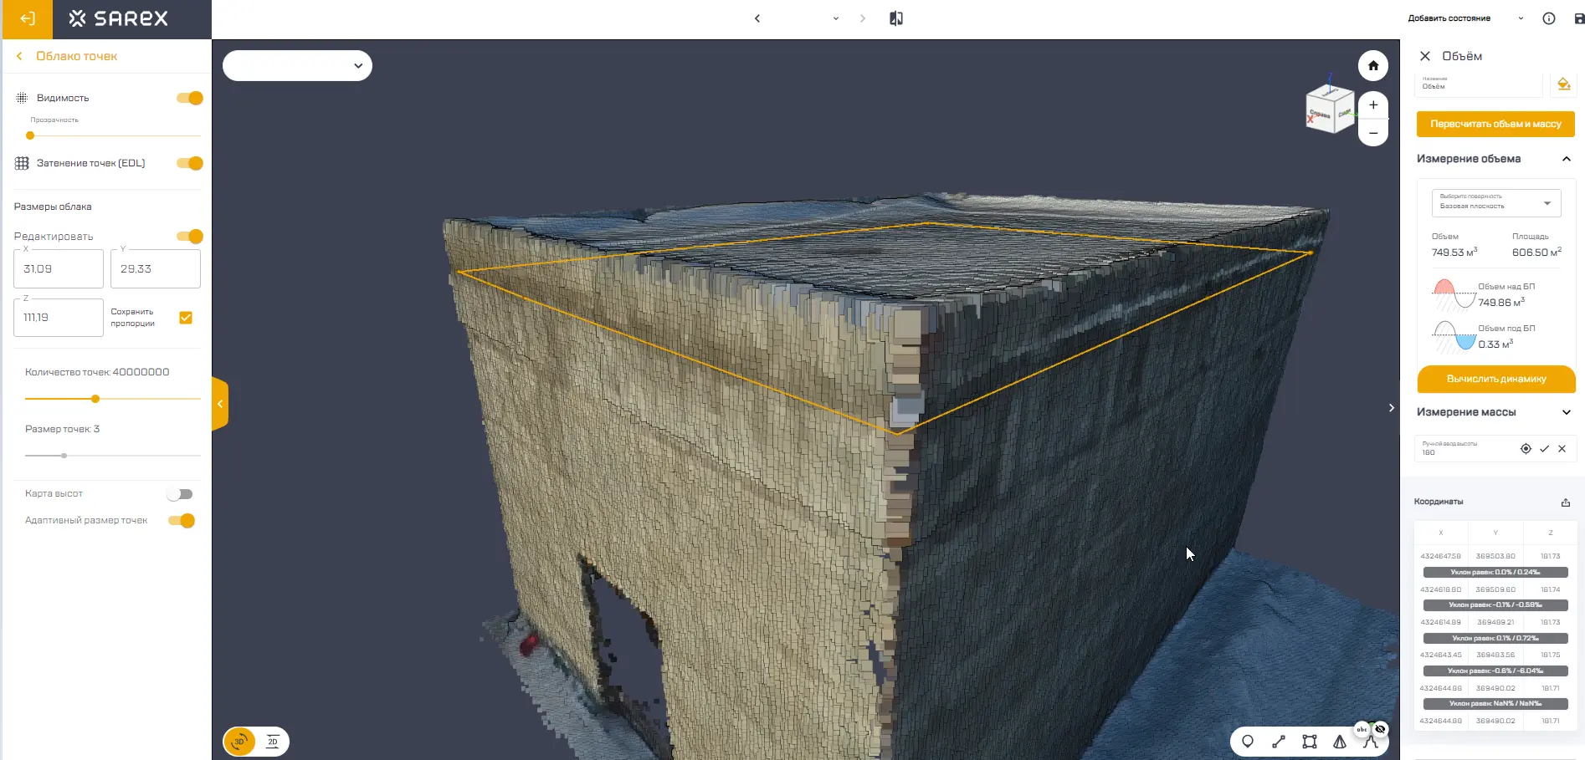Click the Количество точек slider handle
This screenshot has width=1585, height=760.
95,399
